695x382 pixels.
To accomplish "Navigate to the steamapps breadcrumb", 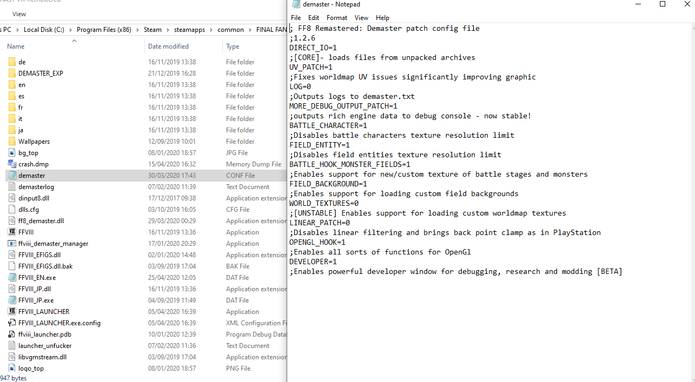I will (189, 30).
